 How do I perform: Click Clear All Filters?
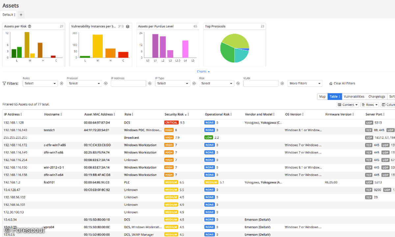coord(342,84)
